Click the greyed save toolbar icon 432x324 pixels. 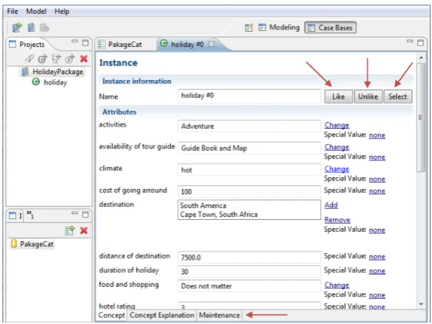coord(44,28)
